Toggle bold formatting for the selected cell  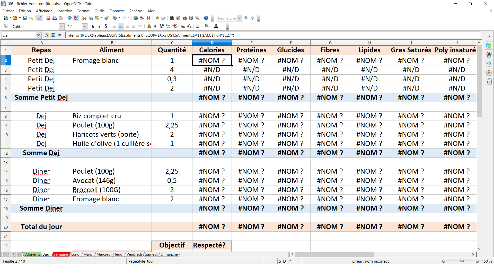point(93,26)
